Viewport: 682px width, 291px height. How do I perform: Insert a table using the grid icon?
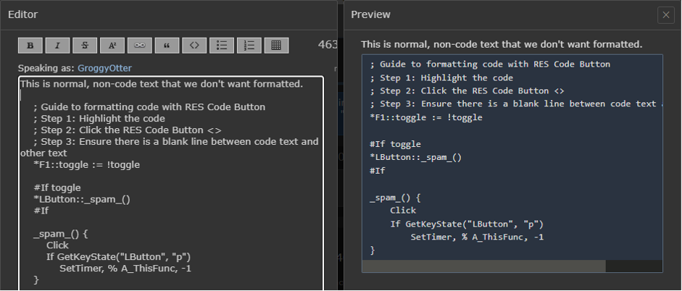pyautogui.click(x=276, y=45)
